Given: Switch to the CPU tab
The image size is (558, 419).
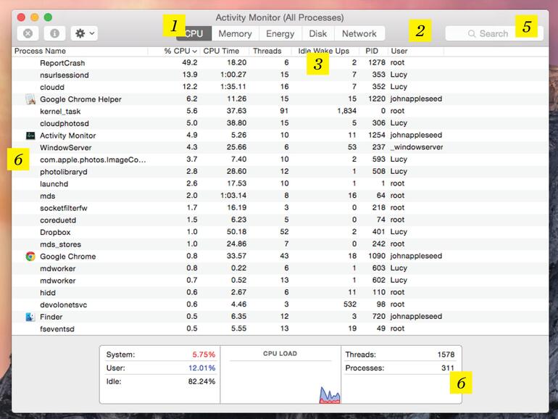Looking at the screenshot, I should [x=194, y=33].
